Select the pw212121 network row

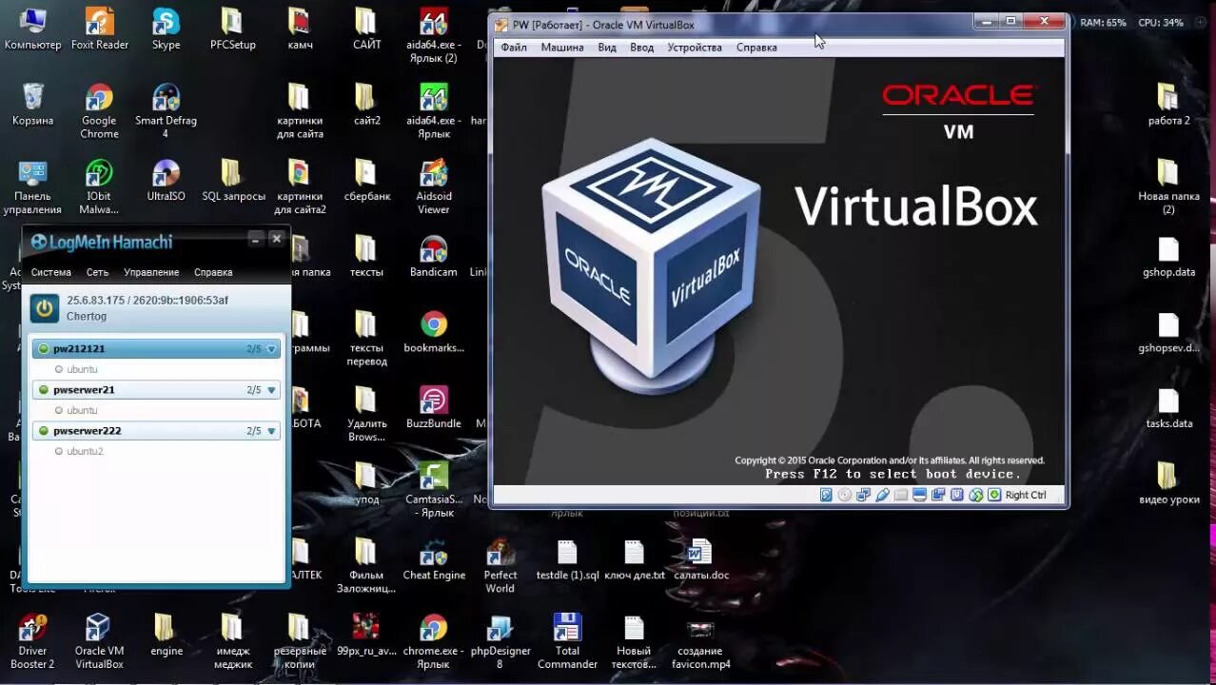pyautogui.click(x=156, y=349)
